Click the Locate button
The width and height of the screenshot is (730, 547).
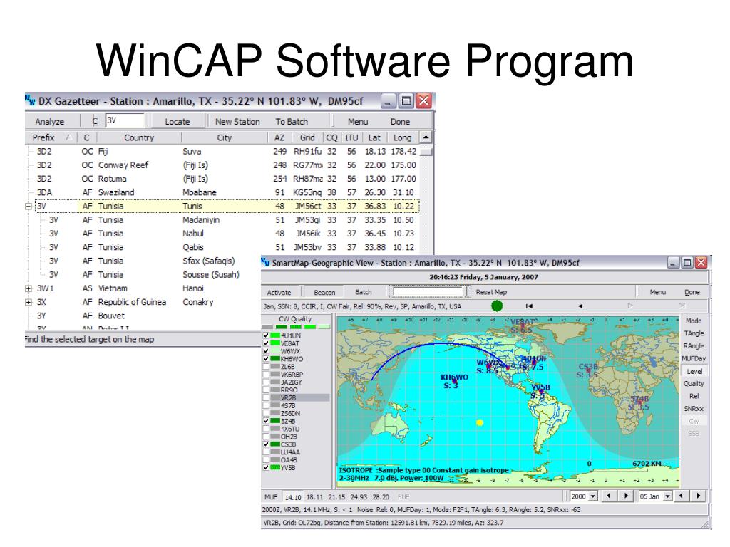(x=178, y=121)
